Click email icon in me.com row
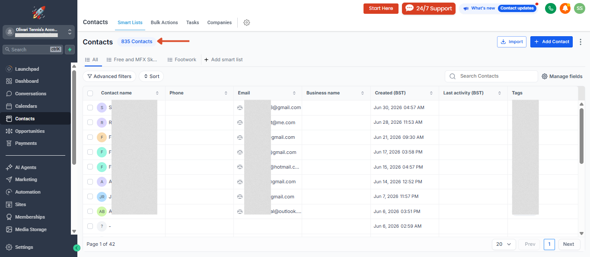590x257 pixels. point(240,122)
